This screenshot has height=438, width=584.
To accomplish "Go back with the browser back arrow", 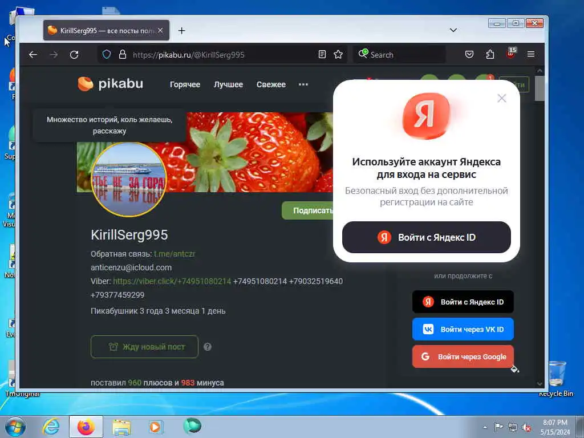I will coord(33,55).
